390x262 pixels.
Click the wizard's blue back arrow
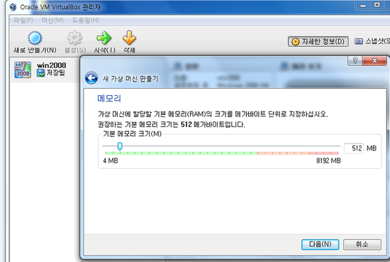point(91,78)
